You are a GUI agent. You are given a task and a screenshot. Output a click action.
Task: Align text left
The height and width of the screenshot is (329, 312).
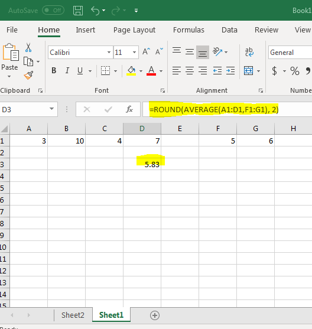click(177, 71)
